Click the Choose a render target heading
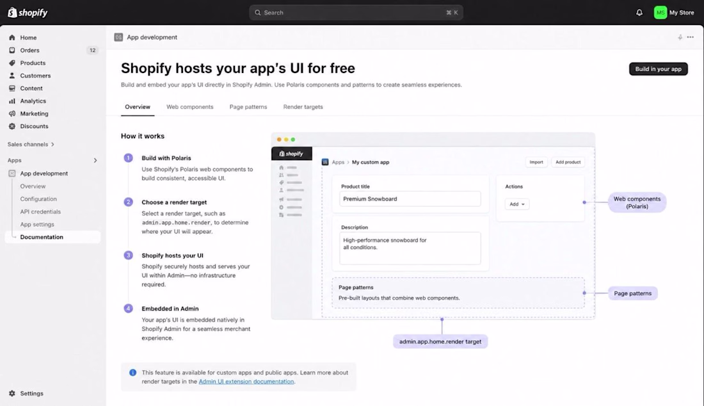The image size is (704, 406). [174, 202]
